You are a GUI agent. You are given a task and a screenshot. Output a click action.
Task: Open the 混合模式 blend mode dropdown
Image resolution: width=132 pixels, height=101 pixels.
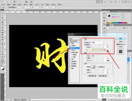coord(98,43)
